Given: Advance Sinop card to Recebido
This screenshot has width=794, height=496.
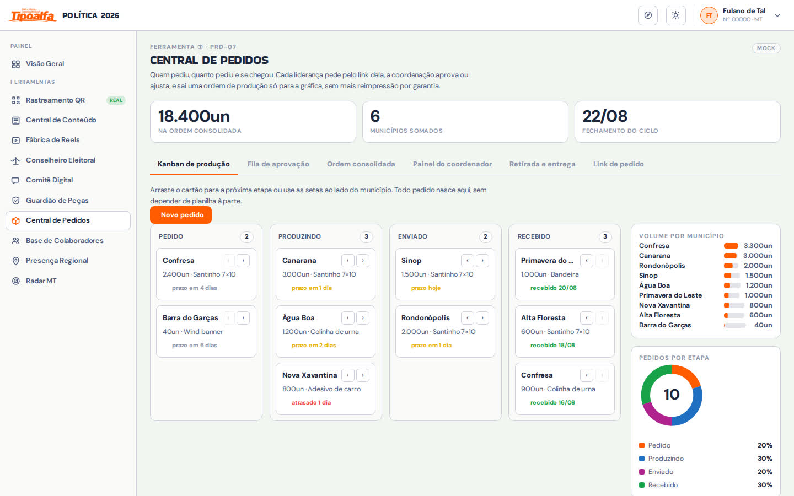Looking at the screenshot, I should [x=482, y=261].
